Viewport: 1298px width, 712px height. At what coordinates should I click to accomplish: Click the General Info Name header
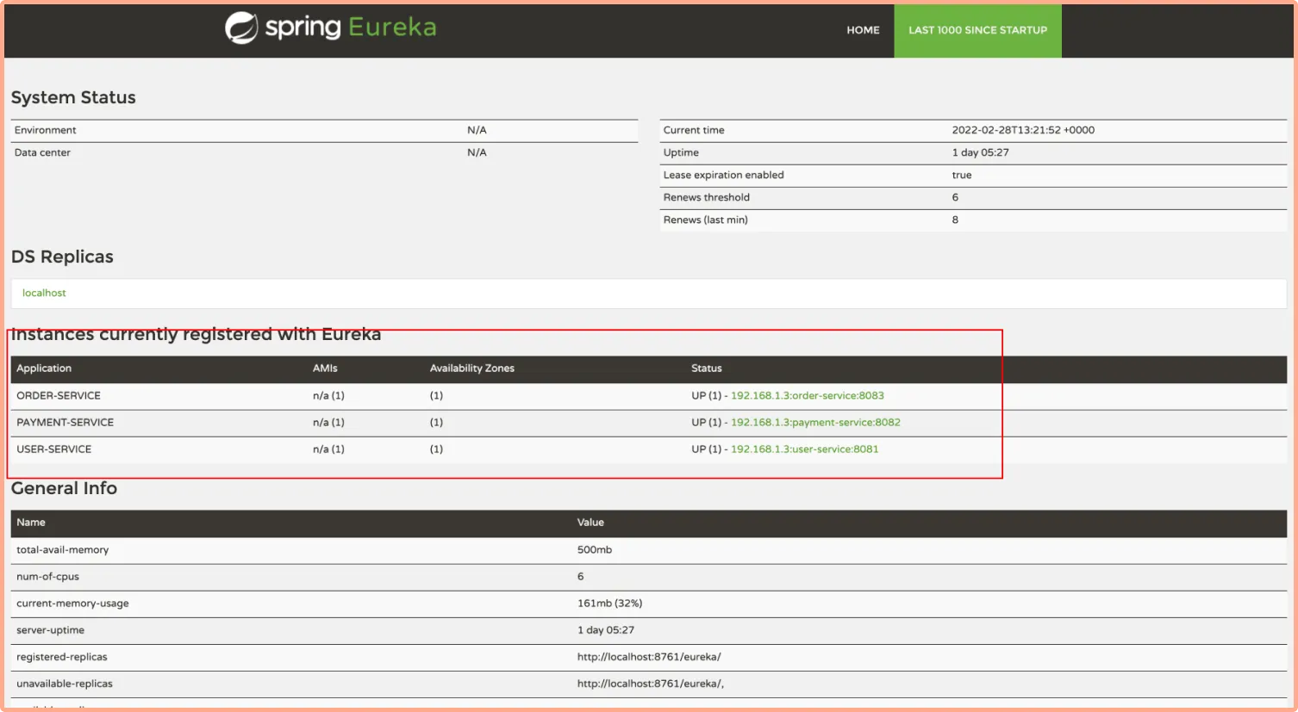point(31,522)
